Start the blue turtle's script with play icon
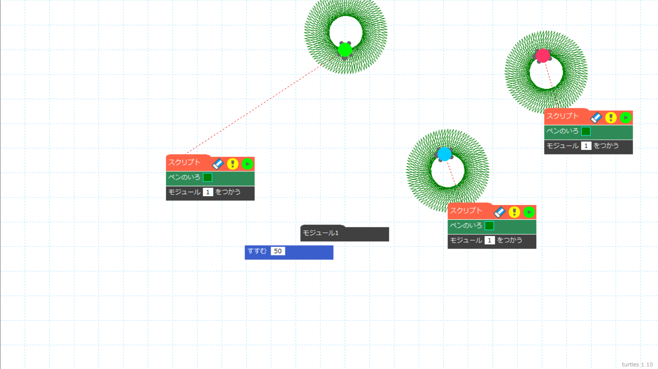658x369 pixels. coord(529,212)
